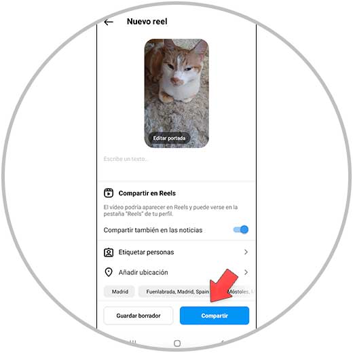
Task: Click the Reels clapper icon beside Compartir en Reels
Action: [x=109, y=193]
